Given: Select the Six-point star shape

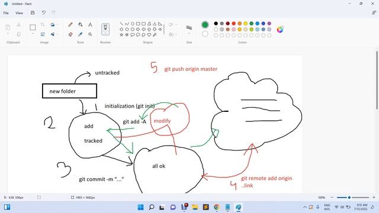Looking at the screenshot, I should tap(127, 35).
